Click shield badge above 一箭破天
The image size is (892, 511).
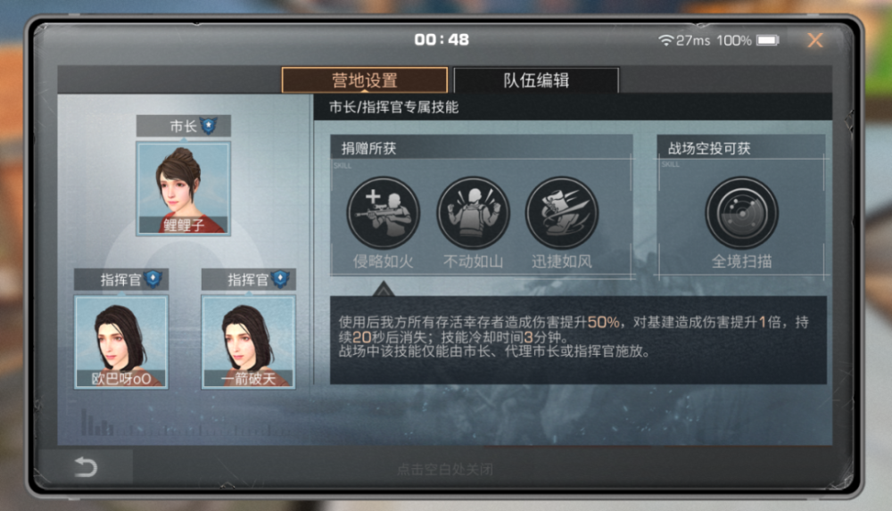pyautogui.click(x=280, y=279)
